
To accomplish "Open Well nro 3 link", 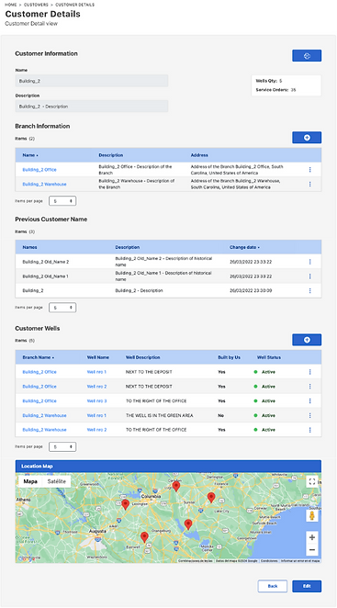I will [96, 401].
